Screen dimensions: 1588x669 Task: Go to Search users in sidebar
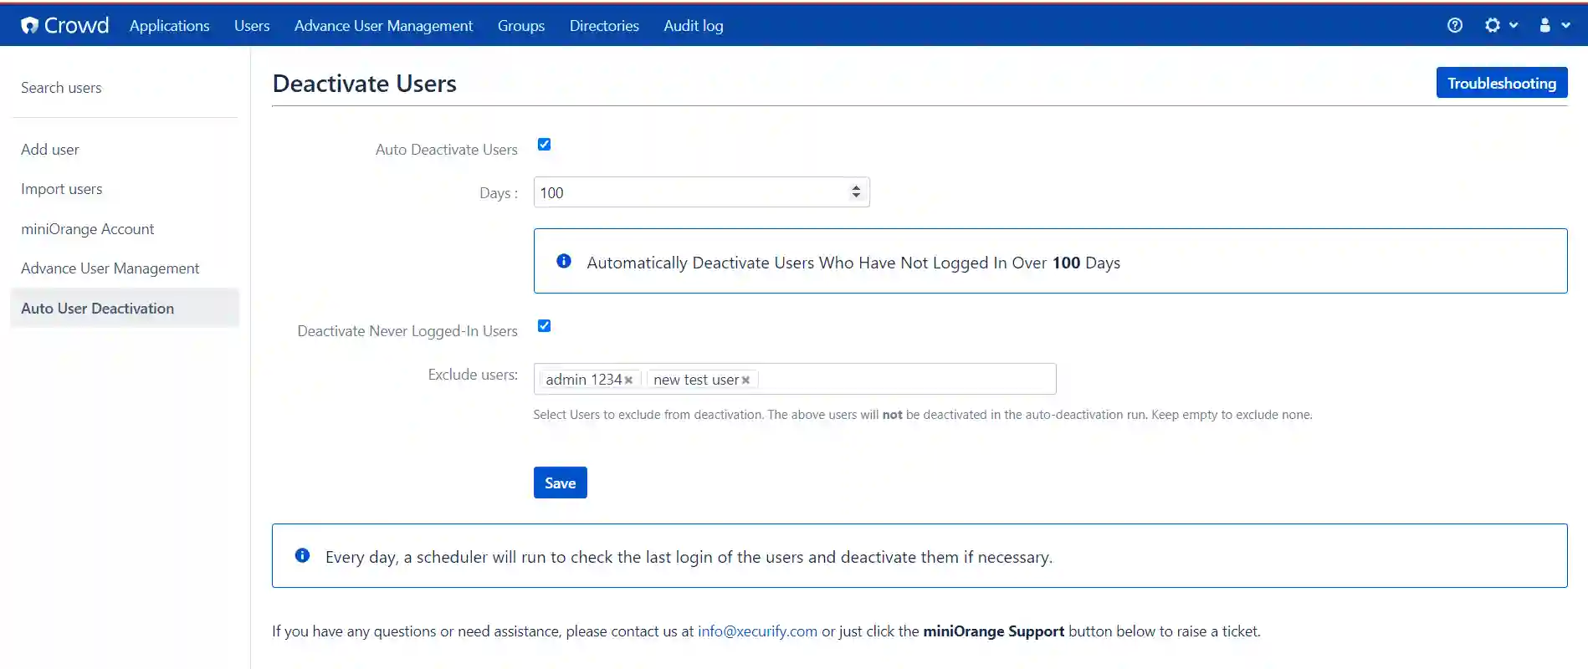[x=61, y=88]
